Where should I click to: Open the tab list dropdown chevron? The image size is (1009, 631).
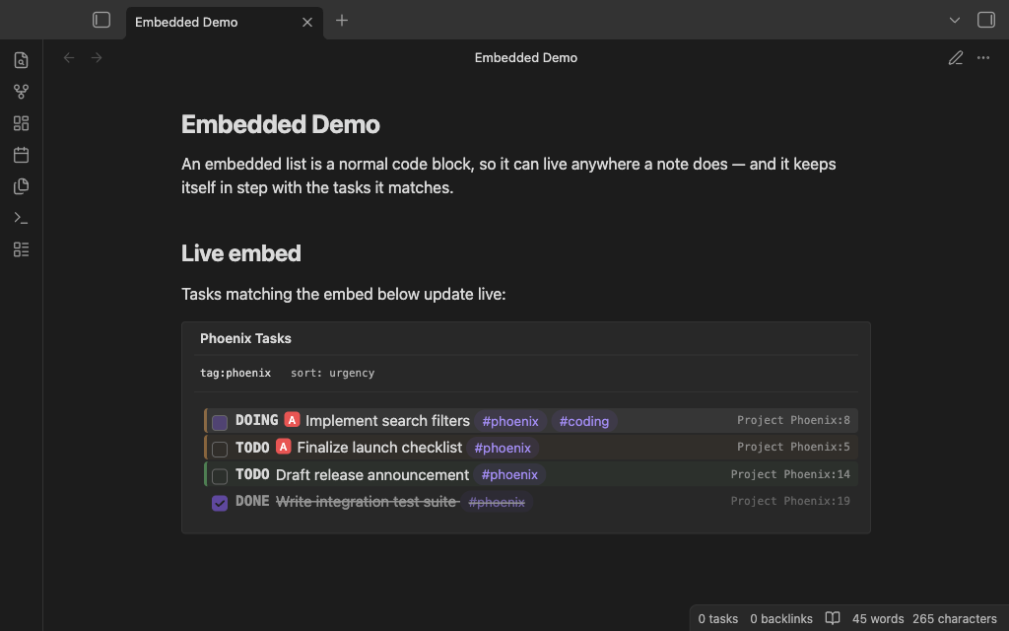(x=954, y=21)
